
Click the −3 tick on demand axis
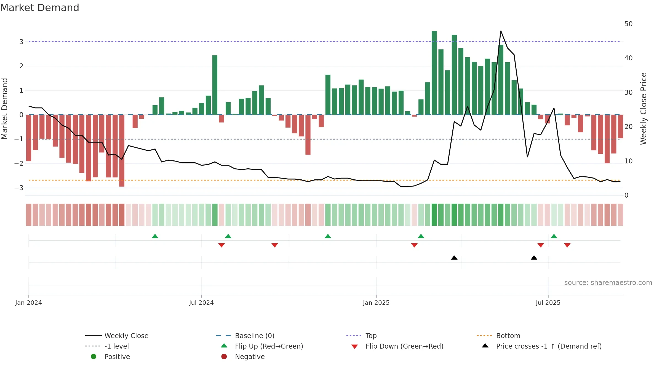coord(19,188)
